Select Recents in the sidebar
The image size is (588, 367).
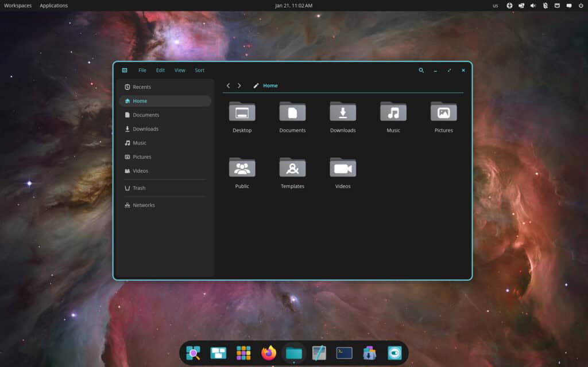point(142,87)
